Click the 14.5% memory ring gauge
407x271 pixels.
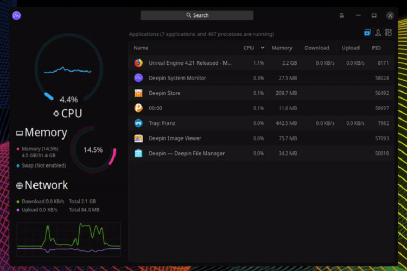(93, 150)
